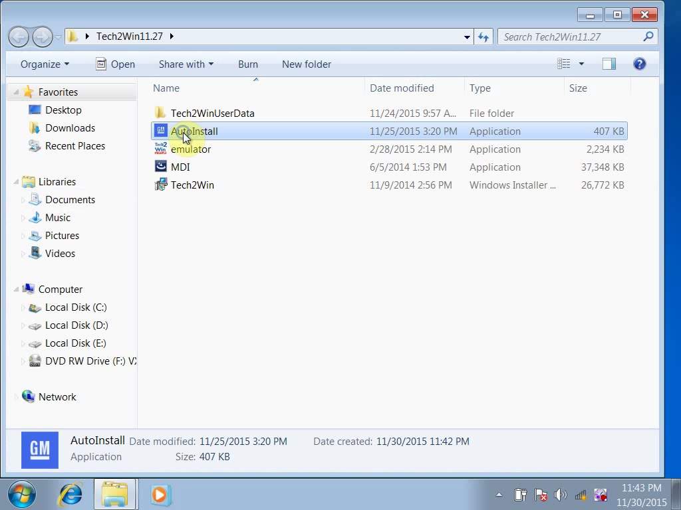Expand the Documents library arrow

[x=23, y=200]
